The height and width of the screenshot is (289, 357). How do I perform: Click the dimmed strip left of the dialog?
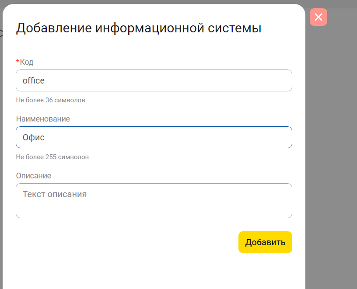click(x=1, y=153)
